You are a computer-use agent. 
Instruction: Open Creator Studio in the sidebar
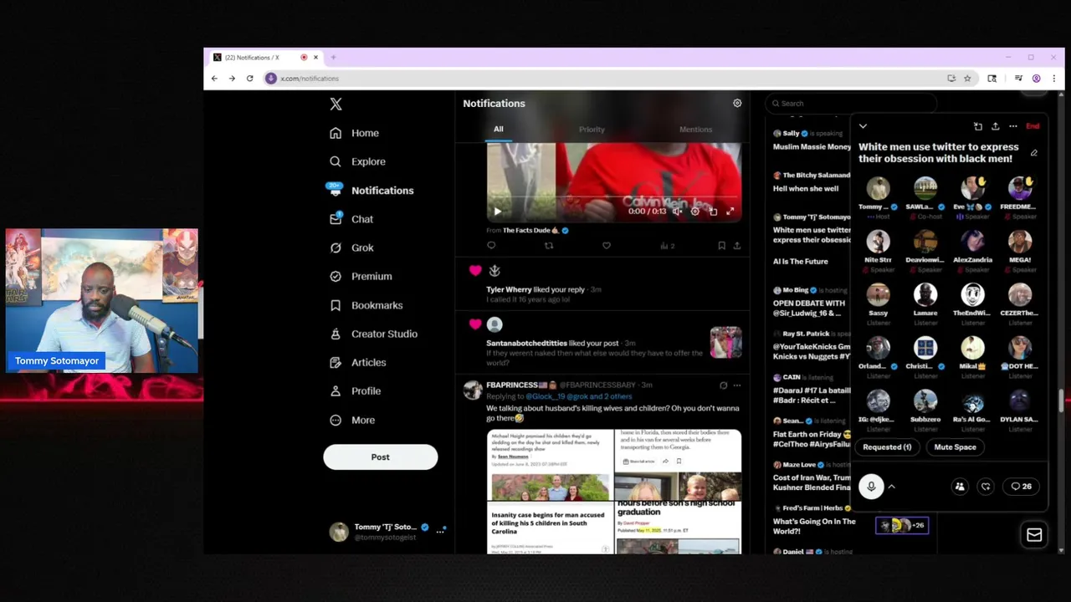click(373, 334)
